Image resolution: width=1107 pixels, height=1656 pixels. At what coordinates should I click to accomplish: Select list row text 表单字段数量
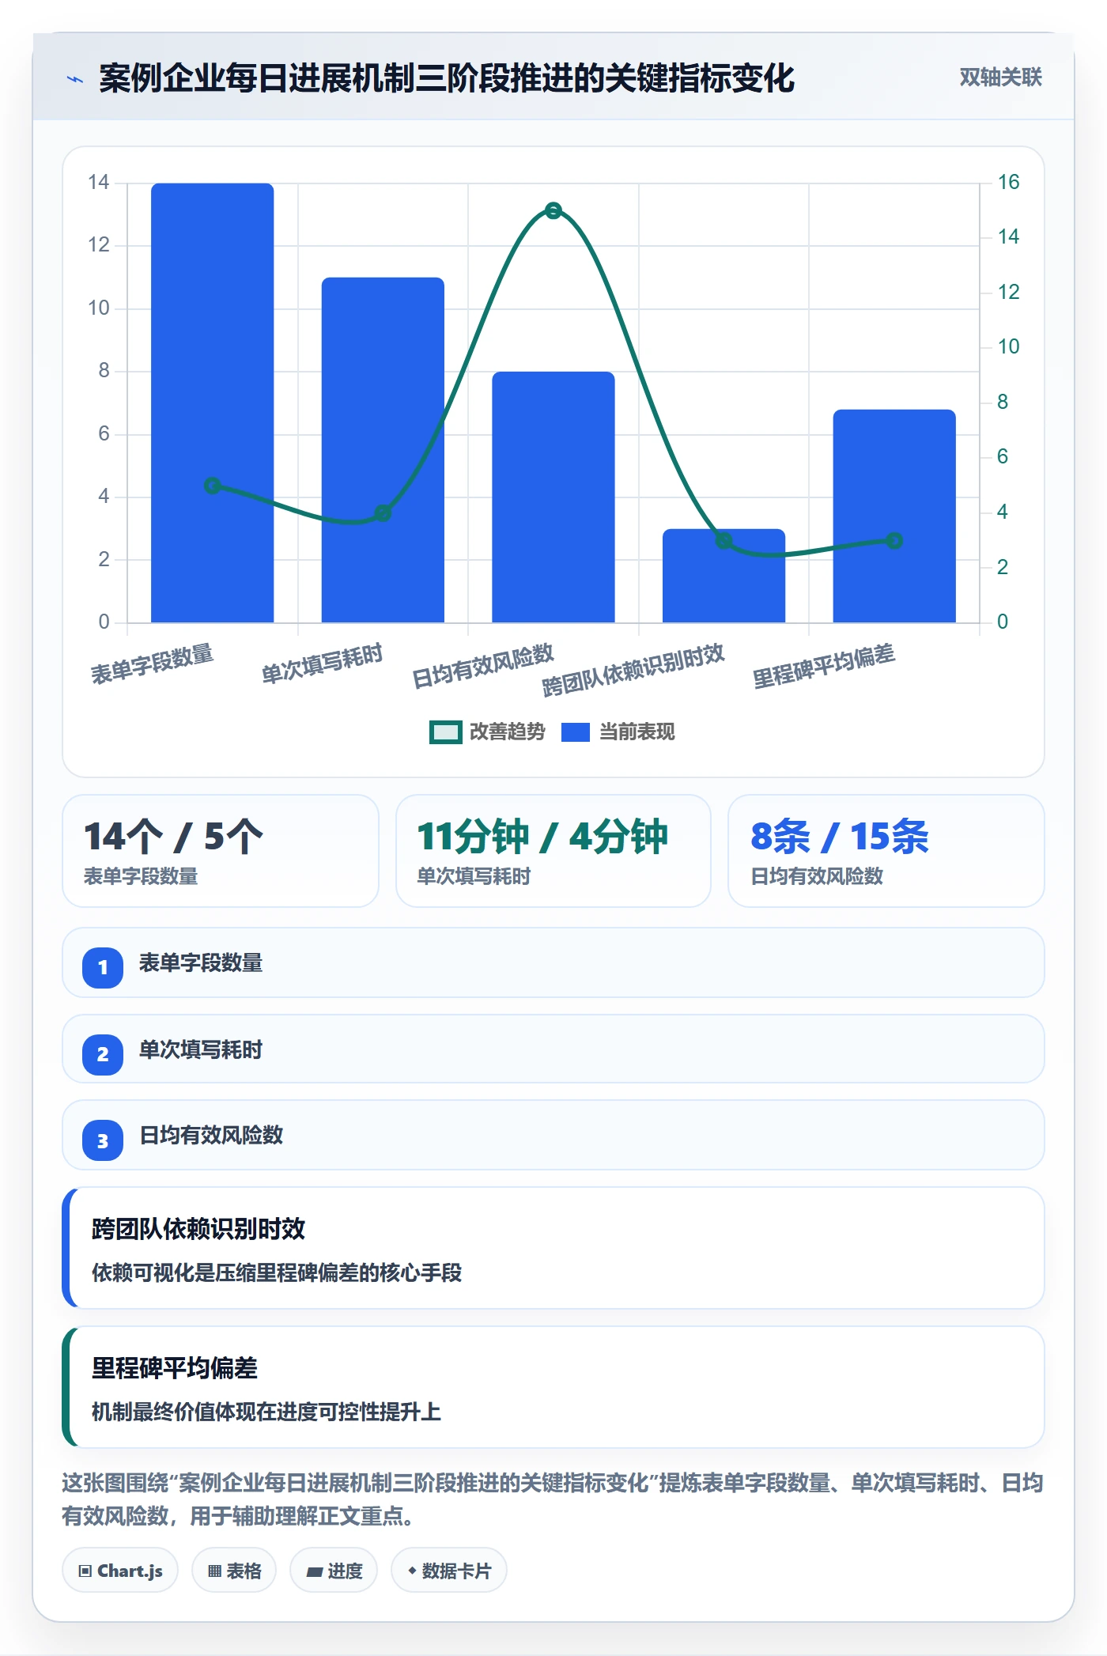coord(201,963)
